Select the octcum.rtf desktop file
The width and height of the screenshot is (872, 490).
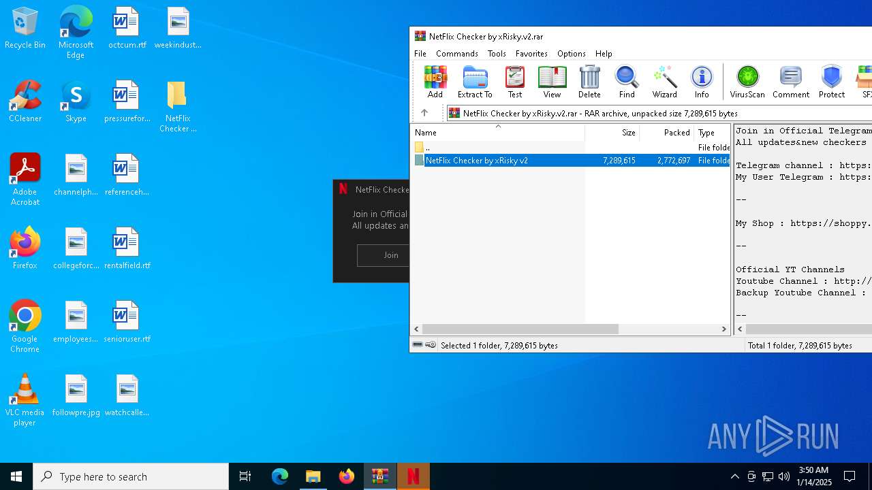tap(127, 29)
